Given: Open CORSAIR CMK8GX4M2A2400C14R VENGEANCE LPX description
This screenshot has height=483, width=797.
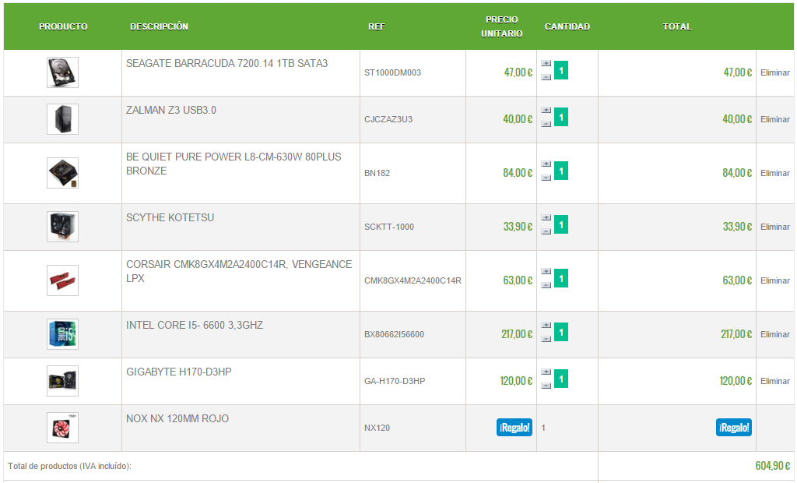Looking at the screenshot, I should pos(239,271).
